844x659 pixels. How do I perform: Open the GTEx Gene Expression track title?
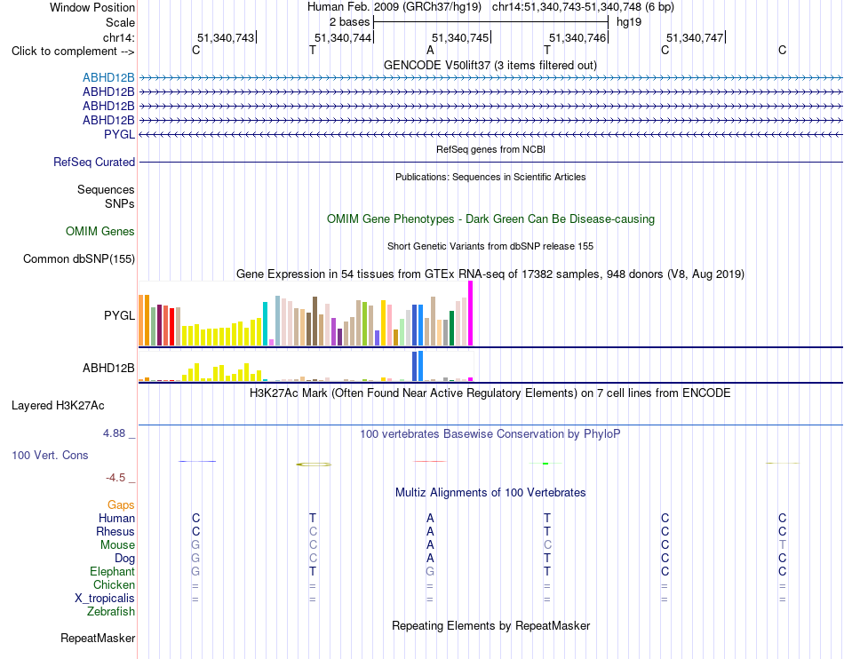click(490, 274)
